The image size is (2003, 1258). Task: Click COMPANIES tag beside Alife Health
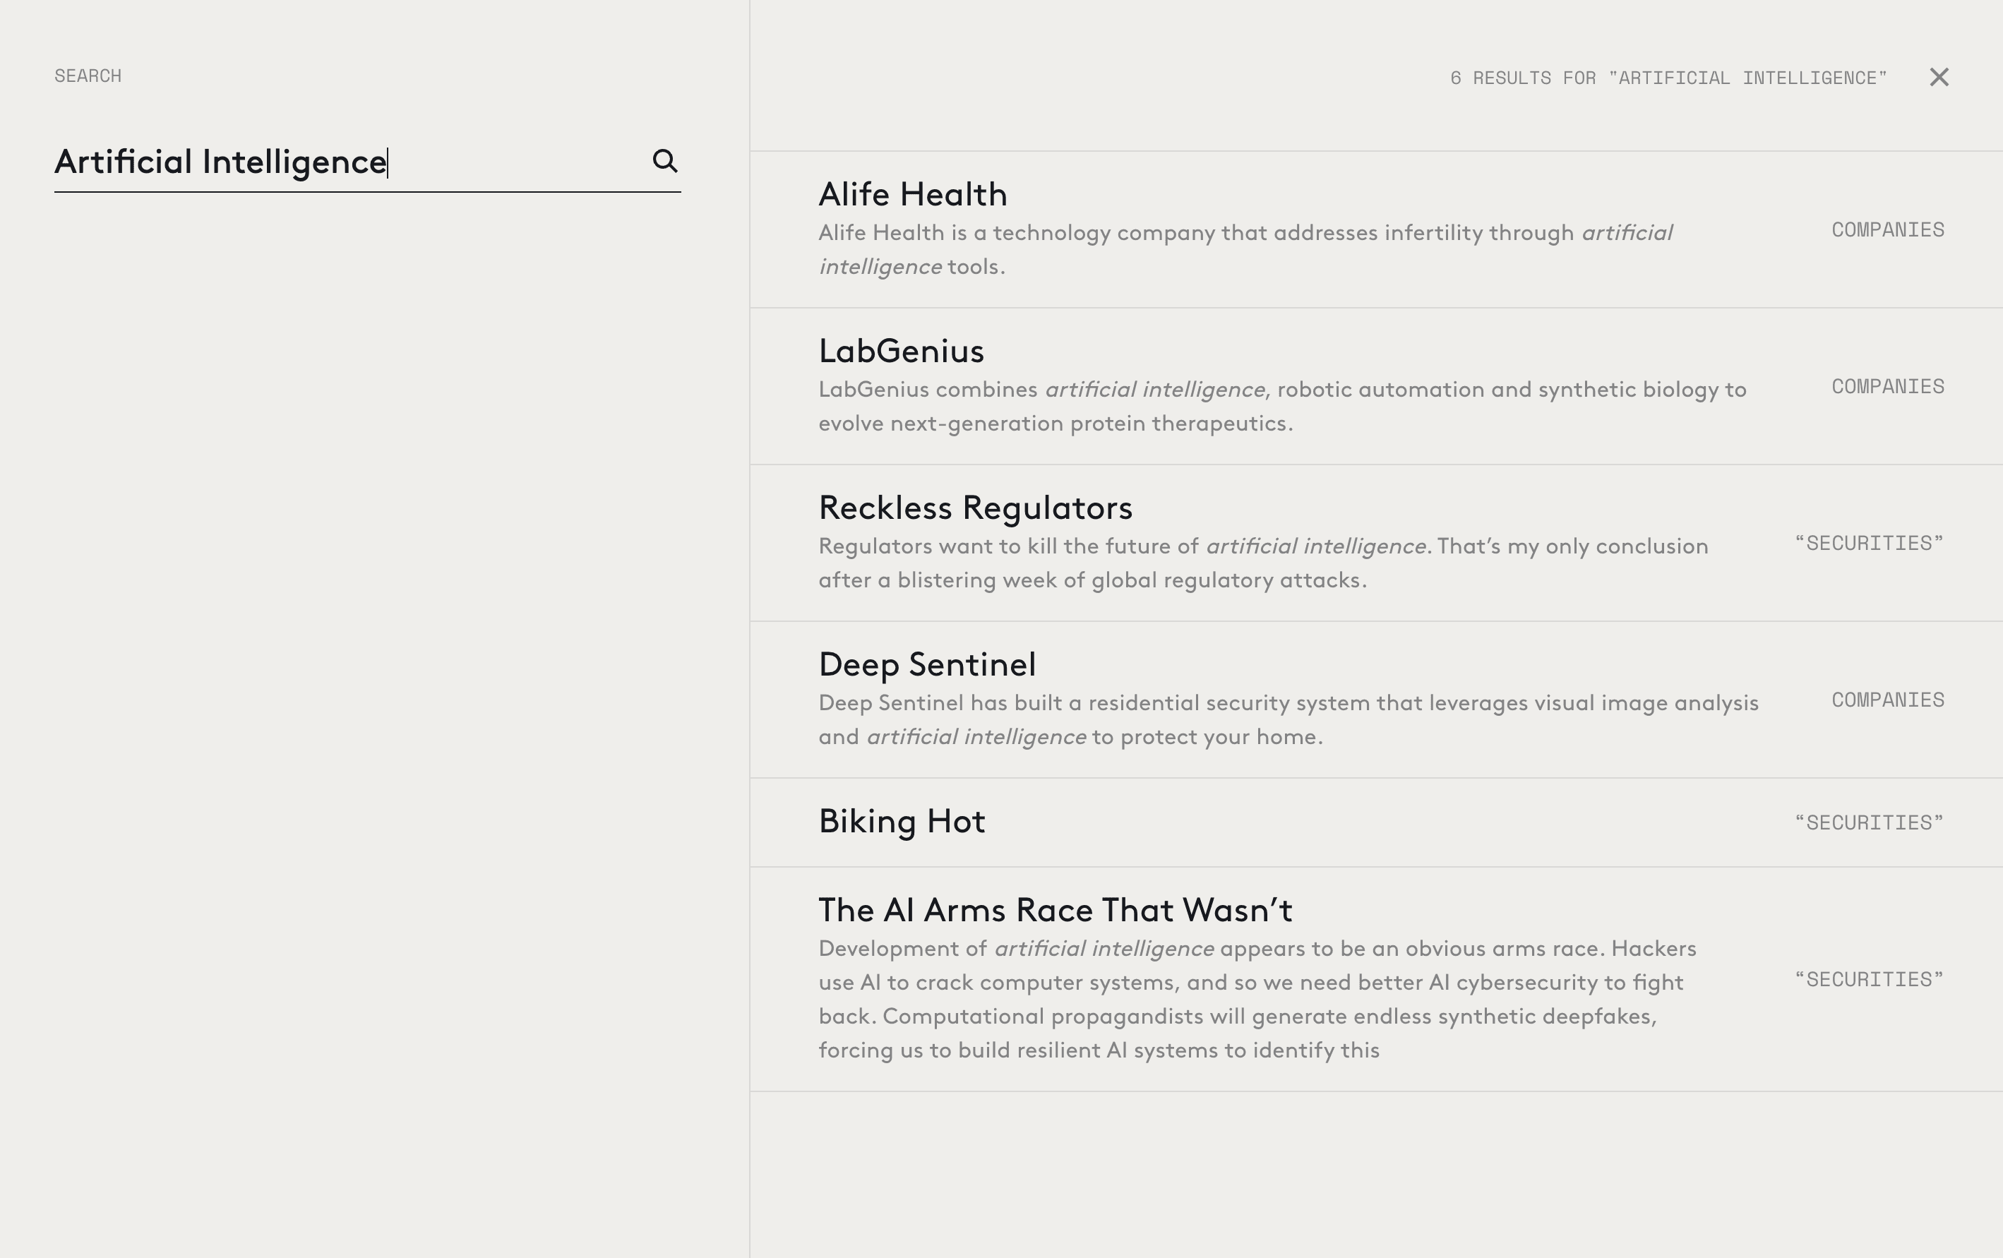pyautogui.click(x=1887, y=229)
